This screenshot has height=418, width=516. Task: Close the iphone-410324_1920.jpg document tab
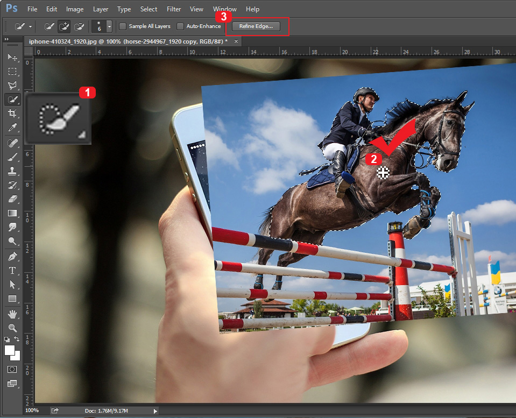pyautogui.click(x=236, y=40)
